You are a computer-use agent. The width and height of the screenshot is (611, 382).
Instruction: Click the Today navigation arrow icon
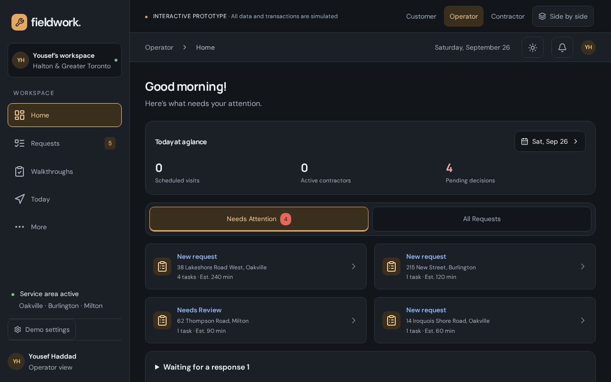pyautogui.click(x=20, y=199)
